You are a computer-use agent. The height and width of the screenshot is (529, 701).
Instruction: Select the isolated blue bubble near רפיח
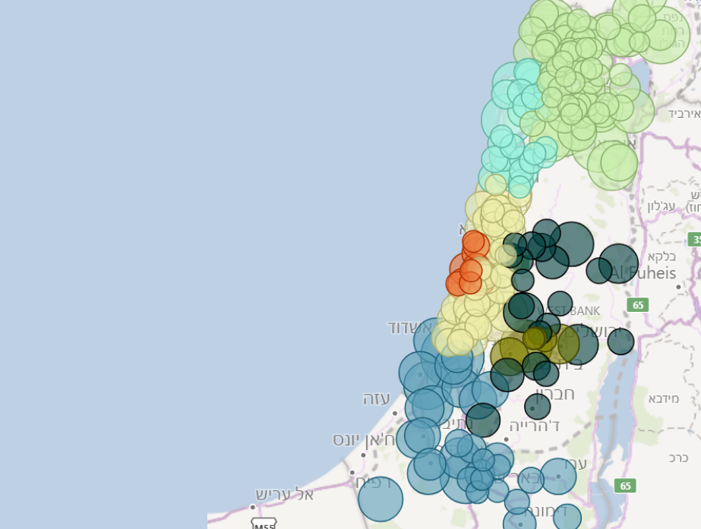[x=380, y=499]
